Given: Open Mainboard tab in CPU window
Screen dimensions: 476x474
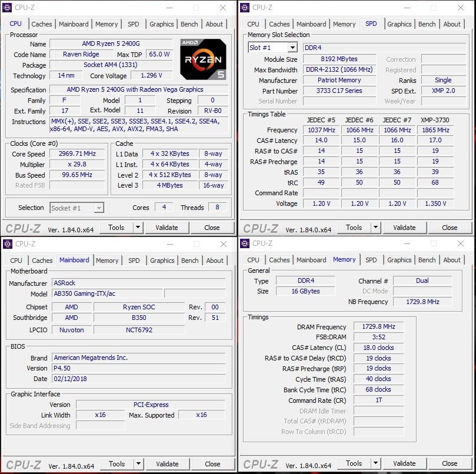Looking at the screenshot, I should (74, 24).
